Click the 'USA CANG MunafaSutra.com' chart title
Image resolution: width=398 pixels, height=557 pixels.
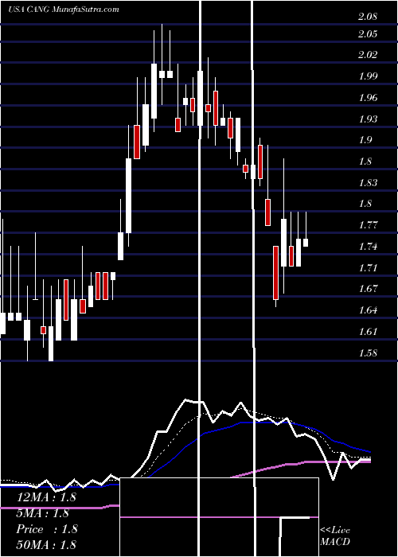tap(63, 10)
